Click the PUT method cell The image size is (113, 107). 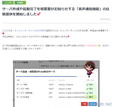click(x=51, y=97)
